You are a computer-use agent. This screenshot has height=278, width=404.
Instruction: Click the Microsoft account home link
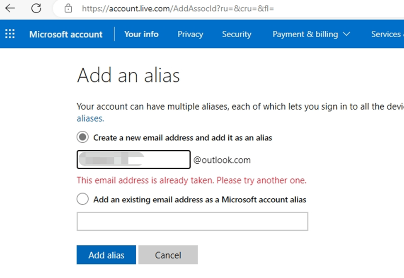click(66, 34)
